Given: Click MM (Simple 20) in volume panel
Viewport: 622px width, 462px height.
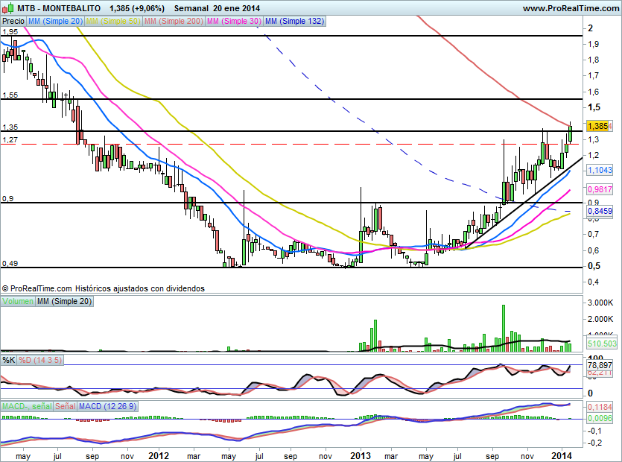Looking at the screenshot, I should coord(66,301).
